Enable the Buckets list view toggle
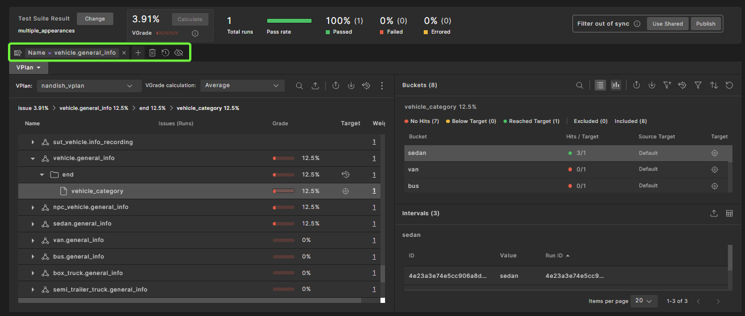745x316 pixels. [x=600, y=85]
